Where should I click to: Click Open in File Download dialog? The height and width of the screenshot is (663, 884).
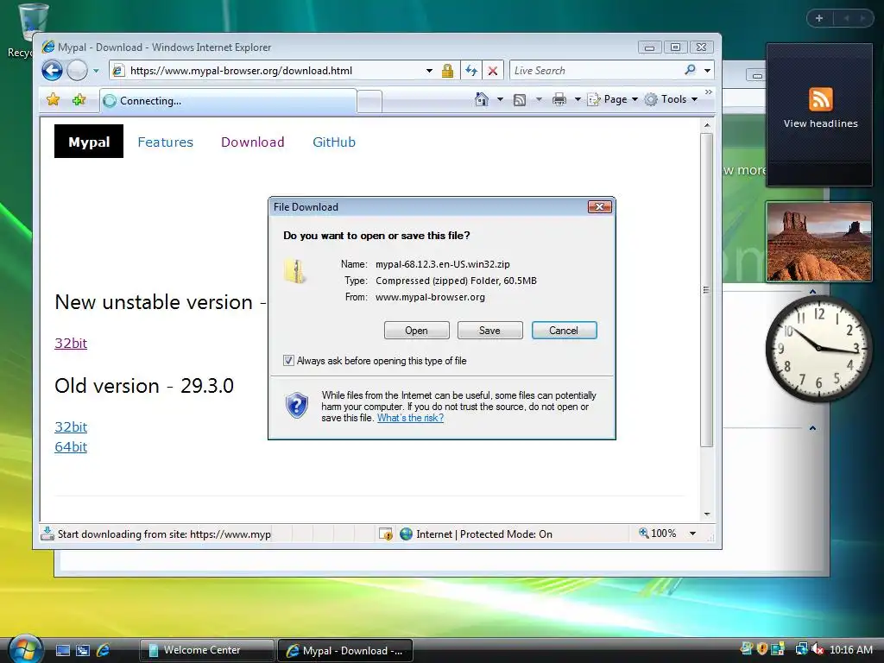pos(417,331)
